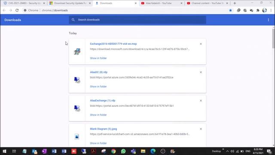Image resolution: width=275 pixels, height=155 pixels.
Task: Open OBS Studio from taskbar
Action: click(163, 151)
